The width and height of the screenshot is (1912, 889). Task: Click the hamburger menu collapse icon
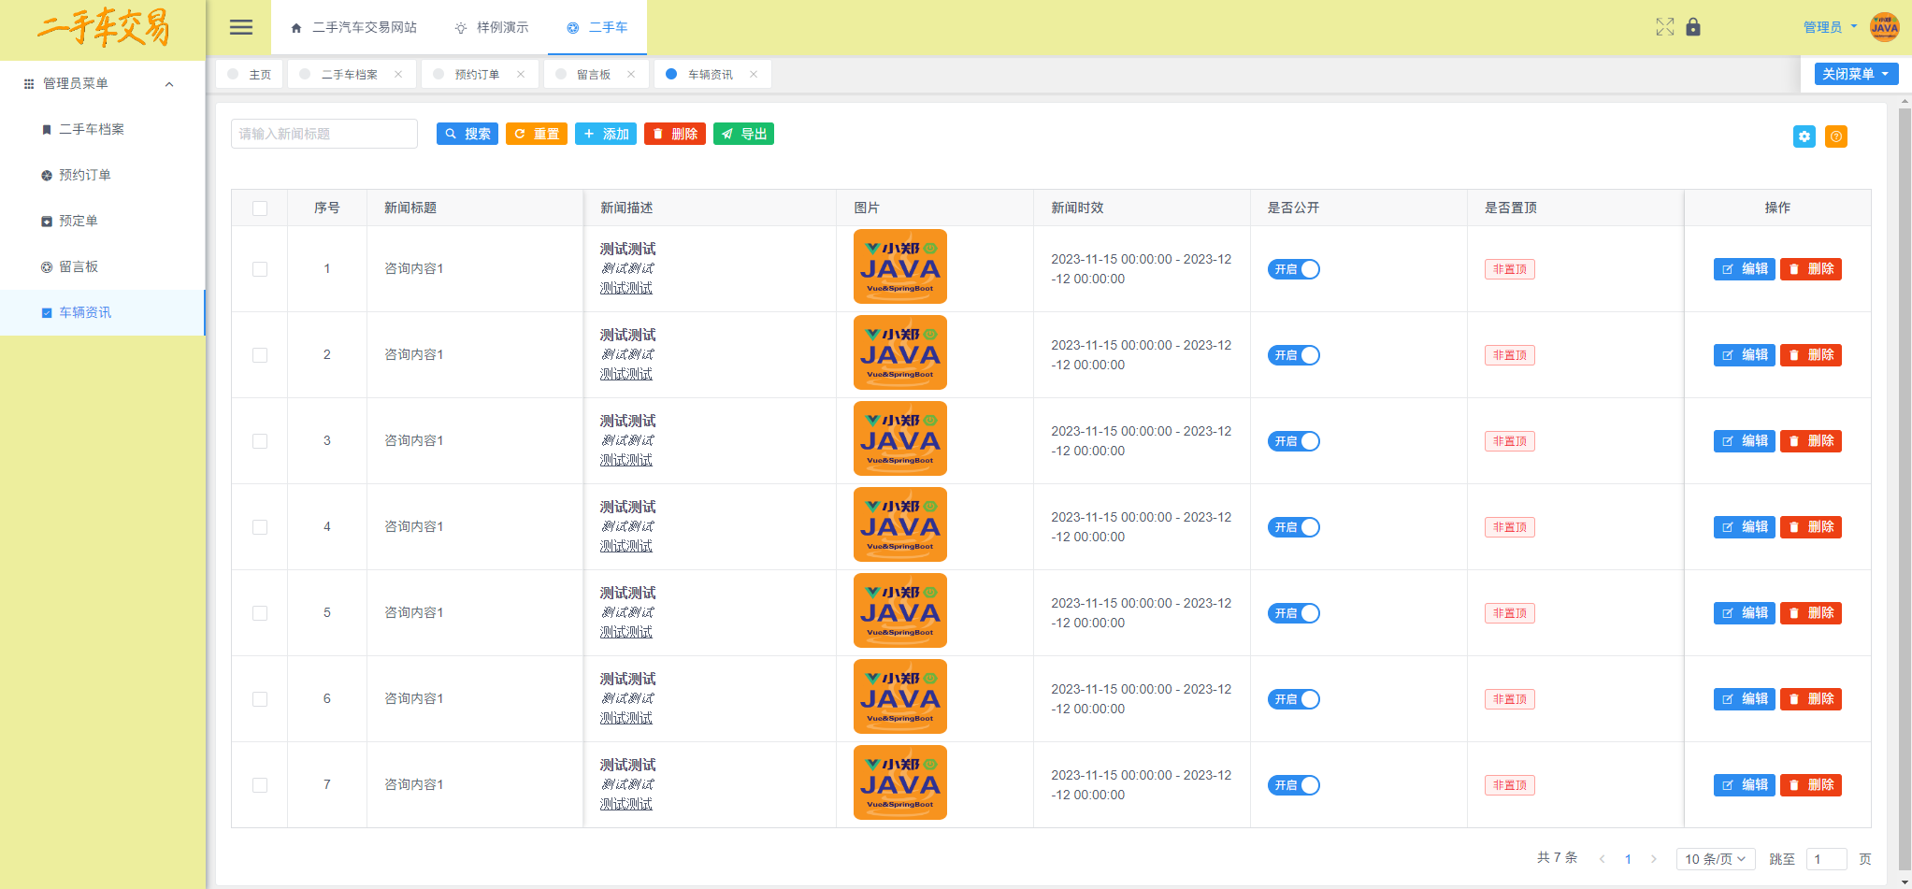pyautogui.click(x=241, y=27)
